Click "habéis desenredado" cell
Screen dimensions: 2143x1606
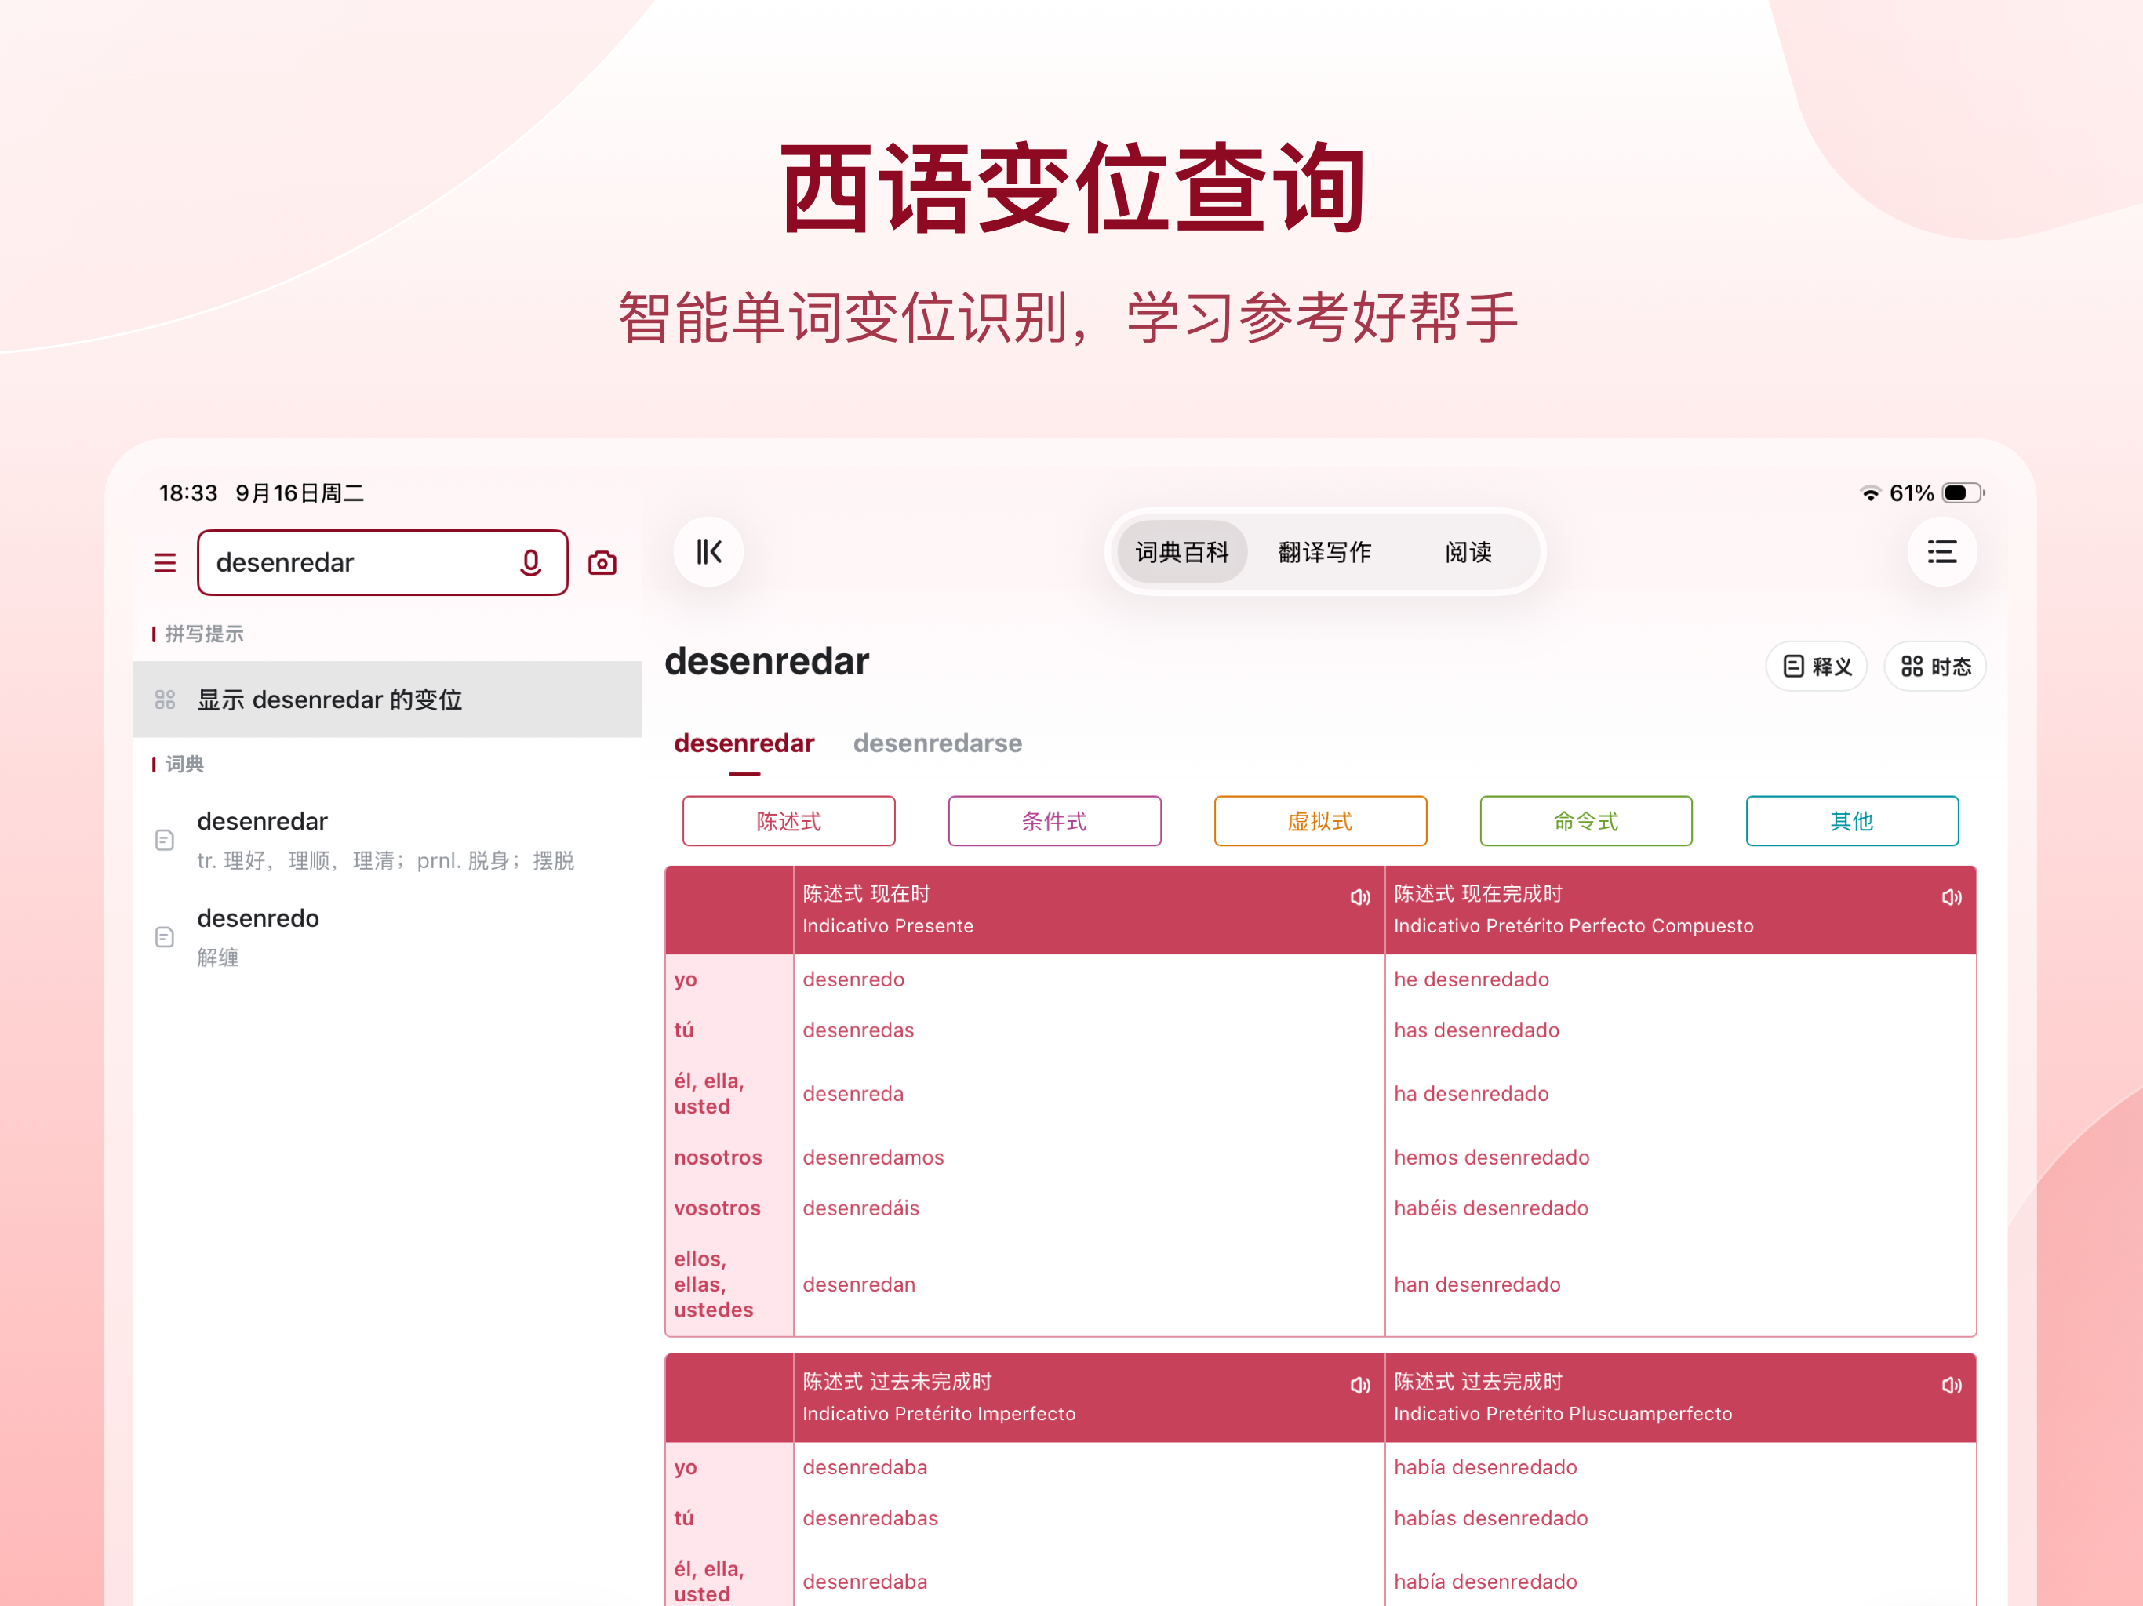click(x=1491, y=1208)
